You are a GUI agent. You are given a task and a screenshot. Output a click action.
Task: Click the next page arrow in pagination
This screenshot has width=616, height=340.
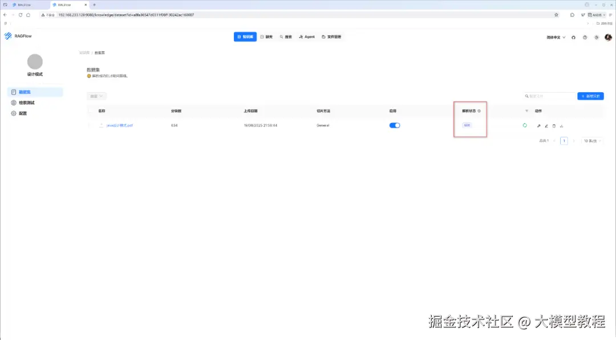point(574,141)
